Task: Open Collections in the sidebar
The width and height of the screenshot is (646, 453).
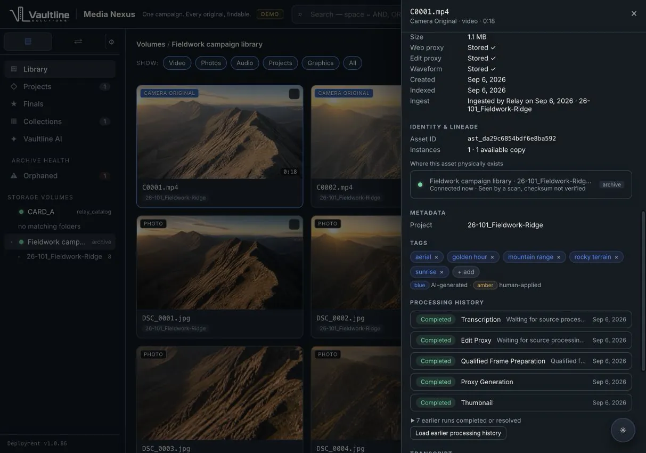Action: [x=60, y=122]
